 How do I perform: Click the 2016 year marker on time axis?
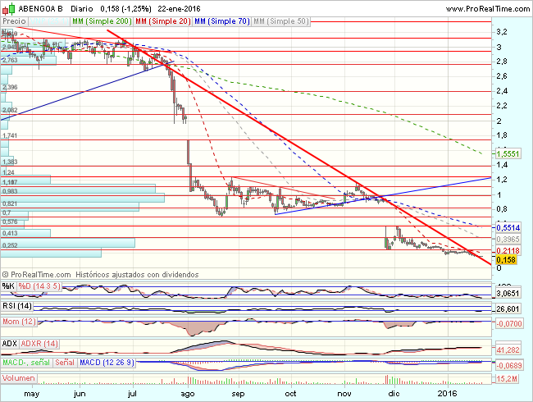point(448,394)
